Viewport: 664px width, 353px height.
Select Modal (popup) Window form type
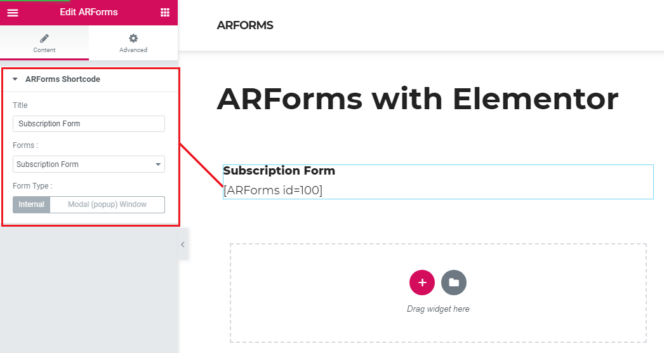(107, 204)
